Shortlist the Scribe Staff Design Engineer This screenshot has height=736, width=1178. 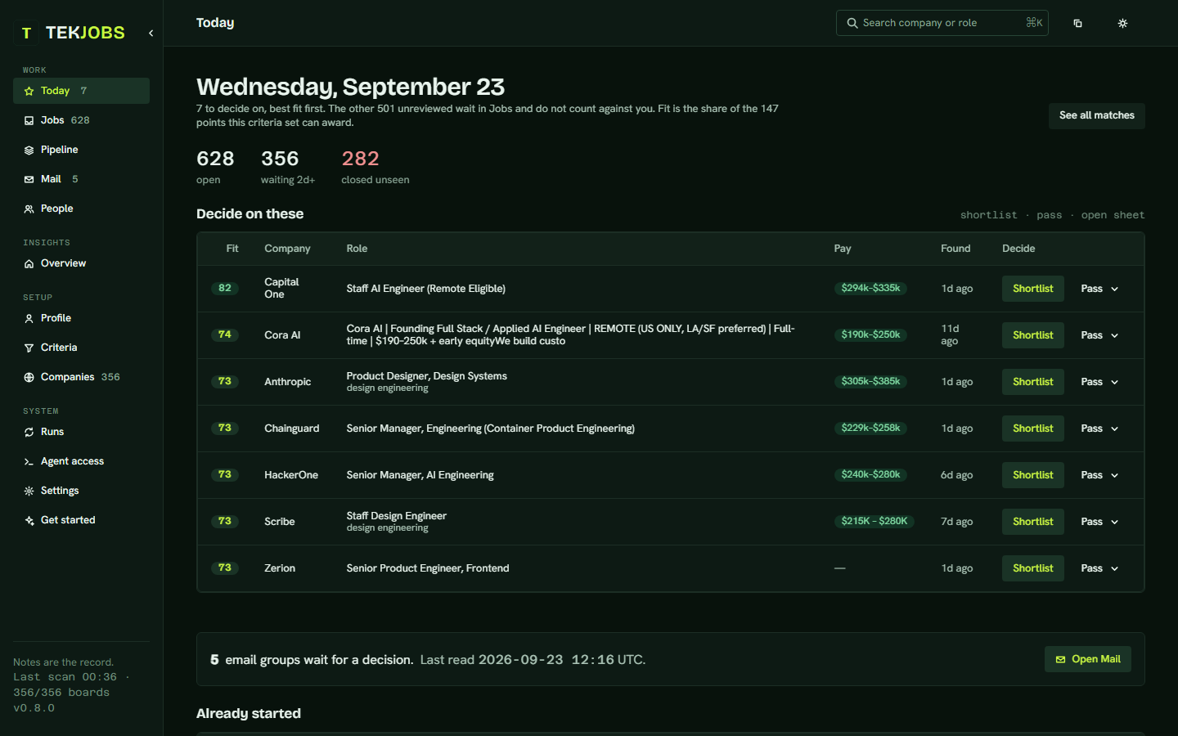[1032, 522]
